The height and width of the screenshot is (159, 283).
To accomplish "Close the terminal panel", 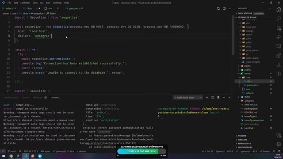I will click(229, 97).
